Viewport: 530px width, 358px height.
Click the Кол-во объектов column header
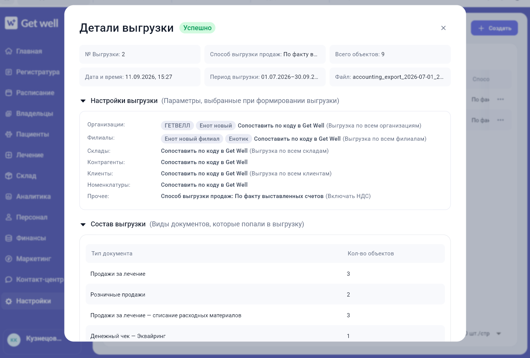[371, 254]
